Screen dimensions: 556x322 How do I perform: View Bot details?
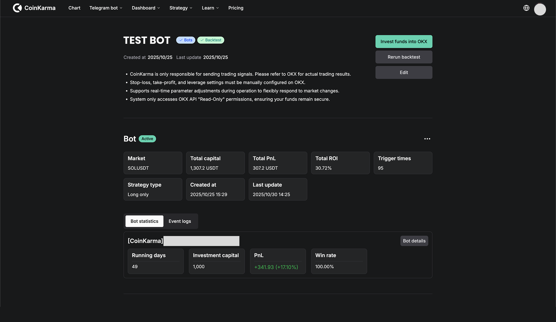click(414, 241)
